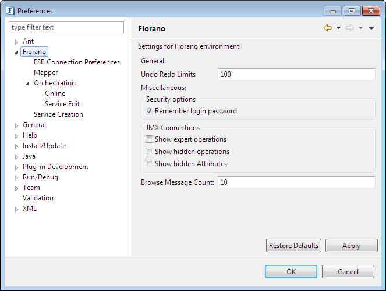This screenshot has width=386, height=291.
Task: Enable Show expert operations
Action: point(149,139)
